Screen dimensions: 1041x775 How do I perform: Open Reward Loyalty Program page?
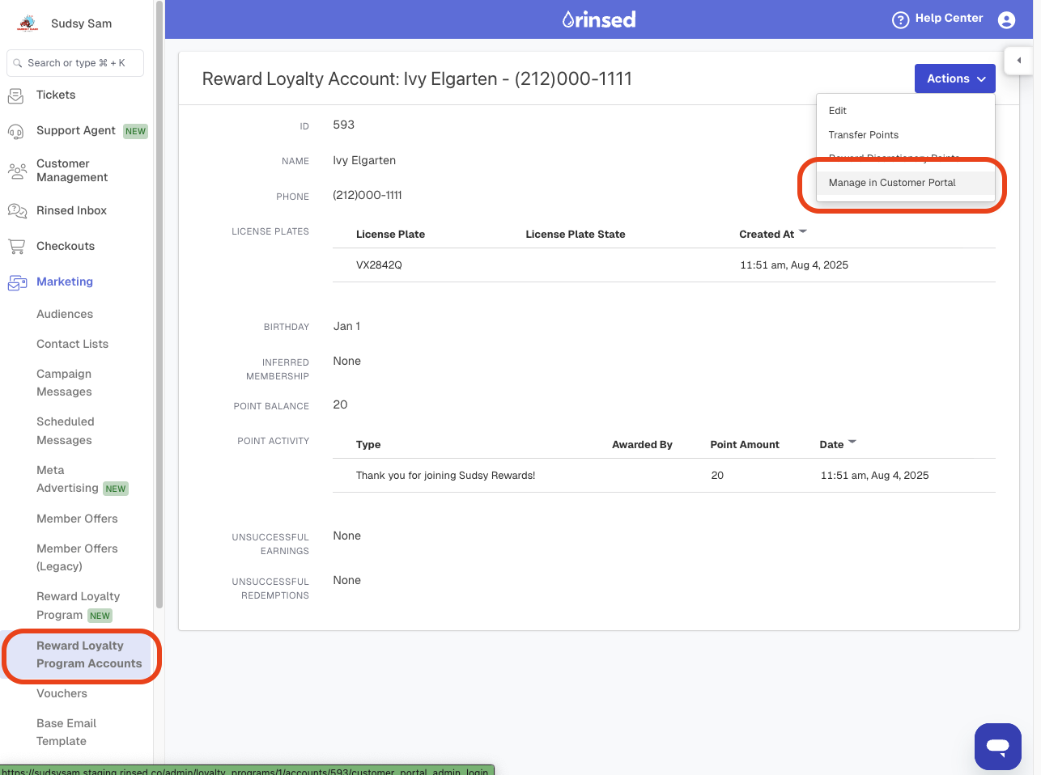(x=78, y=606)
